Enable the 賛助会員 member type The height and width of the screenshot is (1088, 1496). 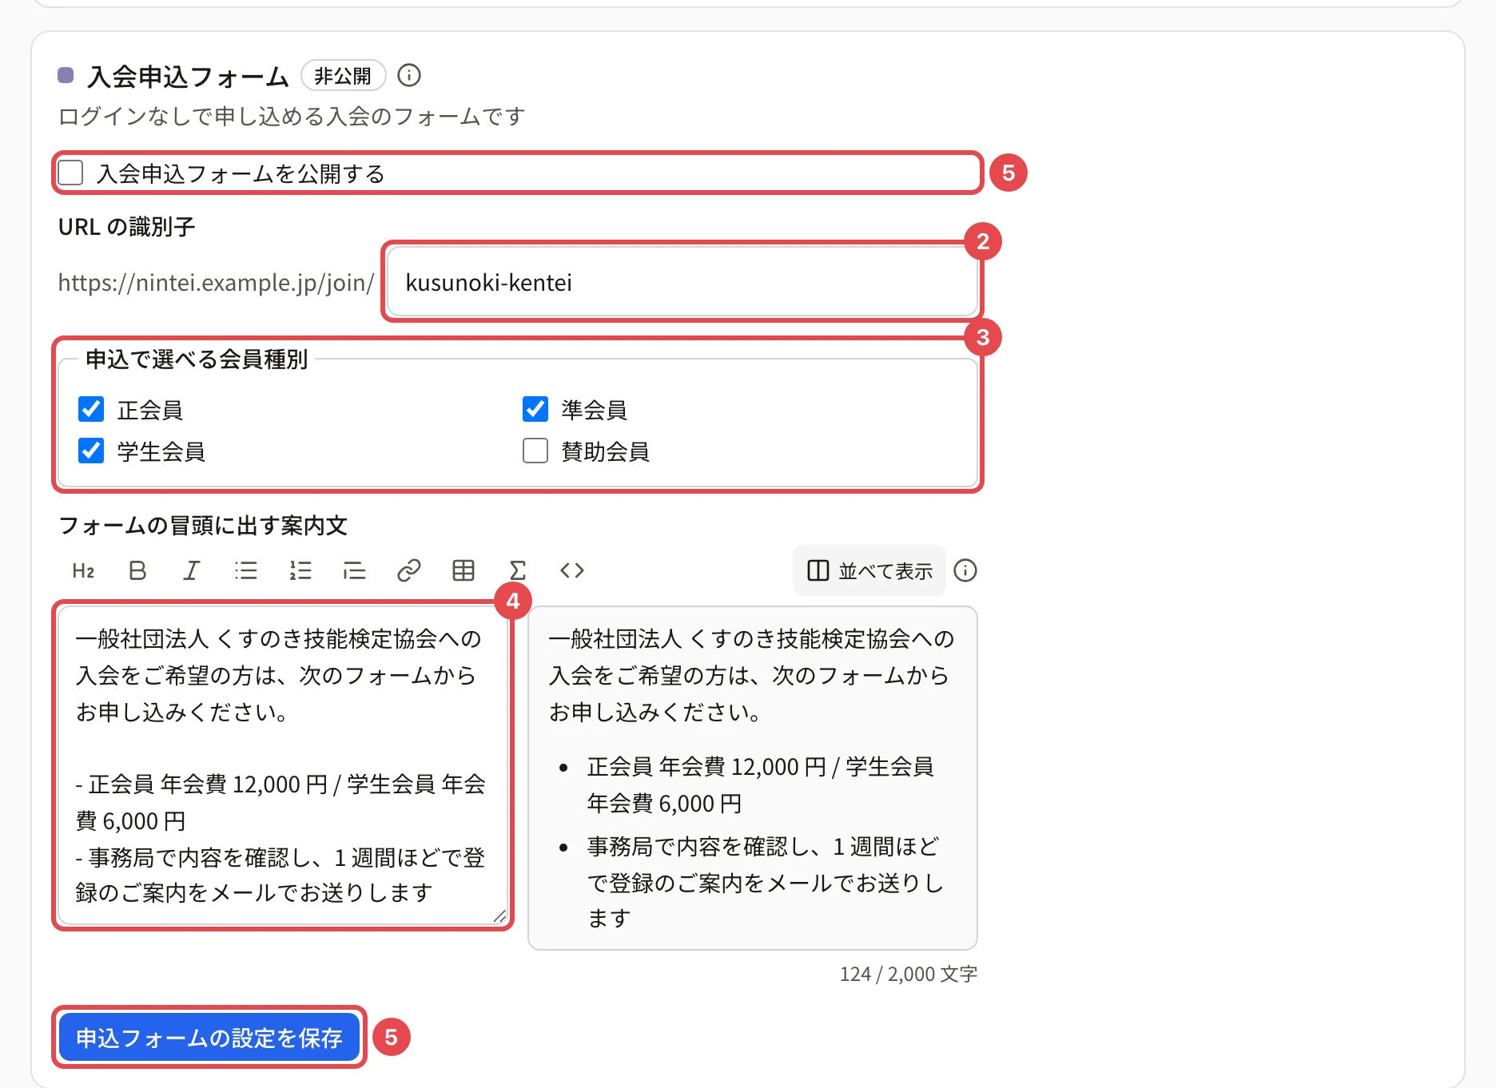click(x=535, y=451)
